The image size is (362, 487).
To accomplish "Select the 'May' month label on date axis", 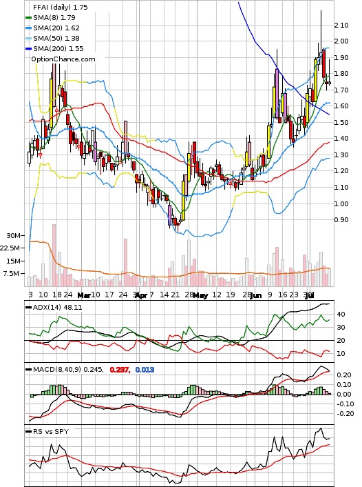I will (200, 295).
